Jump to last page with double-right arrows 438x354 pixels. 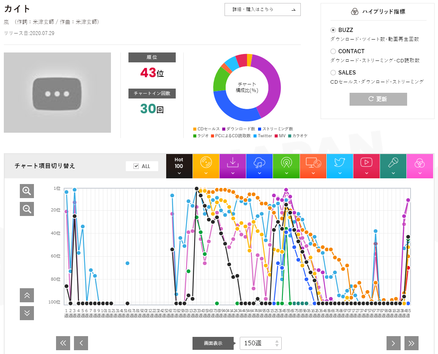tap(411, 343)
